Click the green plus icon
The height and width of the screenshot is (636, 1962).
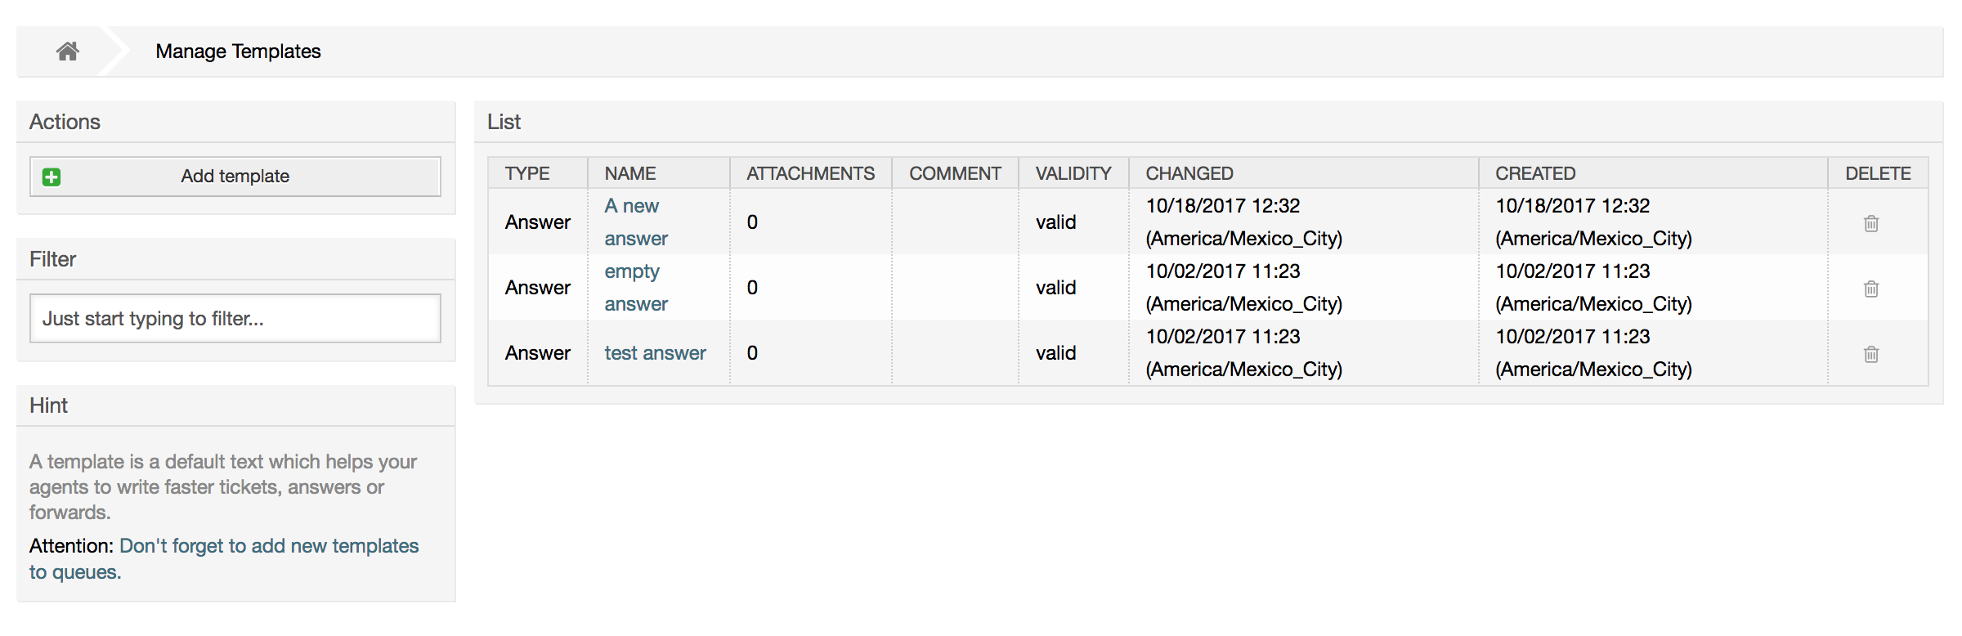pyautogui.click(x=52, y=177)
